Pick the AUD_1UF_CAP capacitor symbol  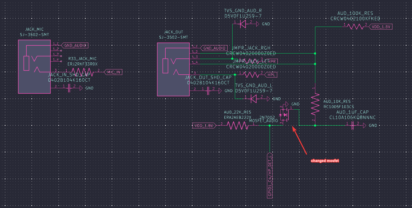(353, 126)
